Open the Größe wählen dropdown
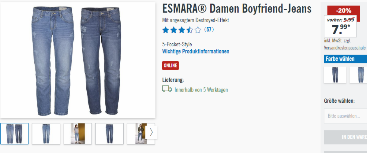 pyautogui.click(x=345, y=116)
